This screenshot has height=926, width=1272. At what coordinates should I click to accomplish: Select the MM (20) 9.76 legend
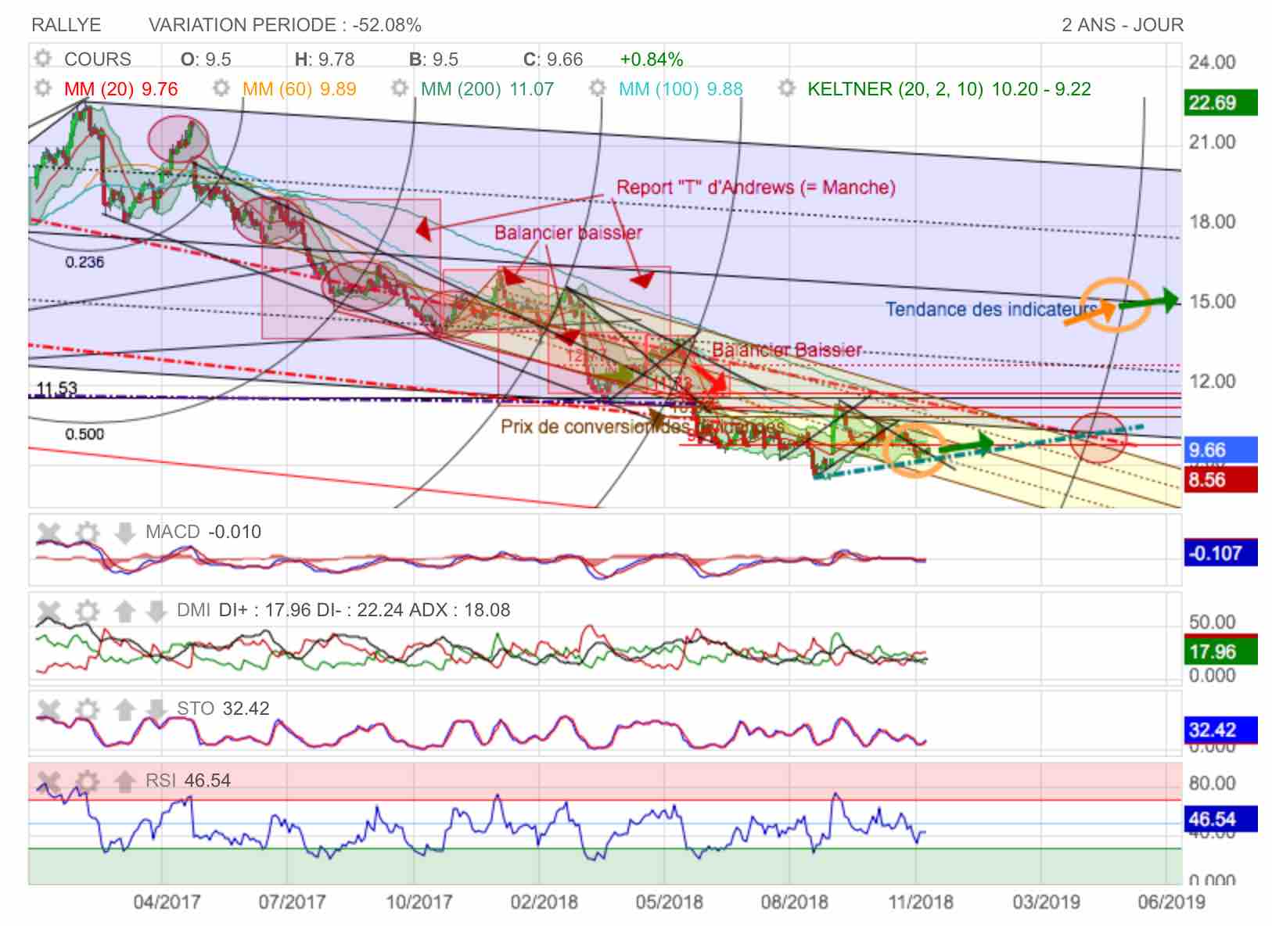click(x=121, y=89)
